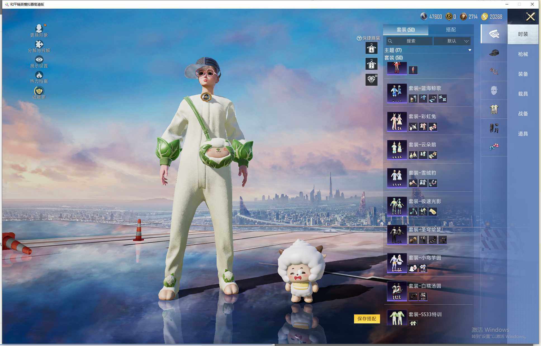Open the 默认 sort dropdown

coord(452,41)
